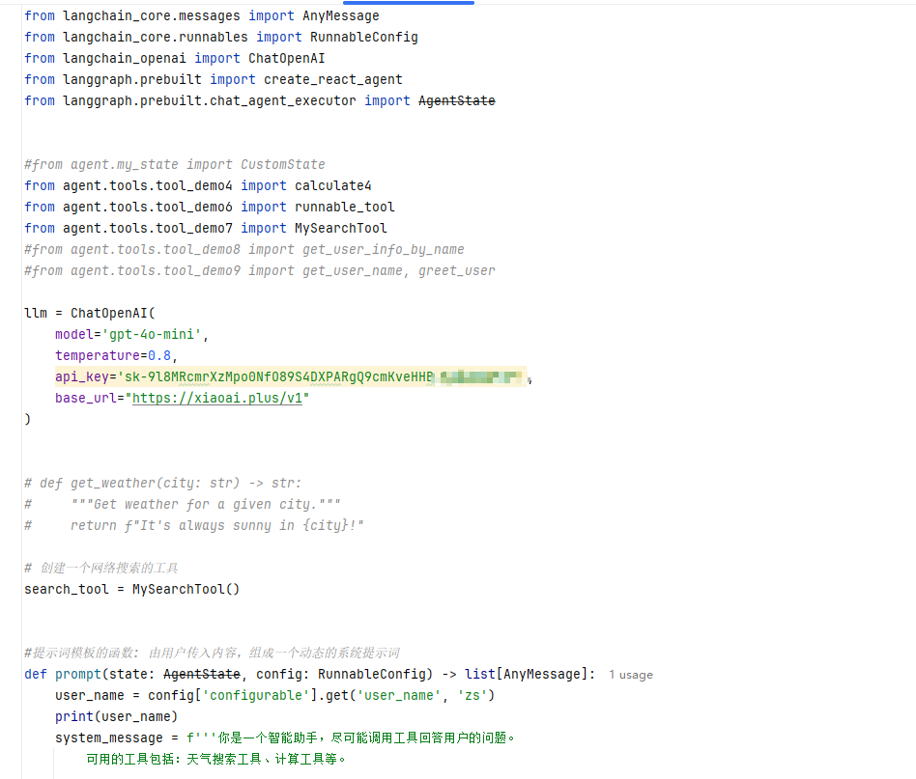This screenshot has width=916, height=779.
Task: Click struck-through "AgentState" in the import line
Action: [457, 101]
